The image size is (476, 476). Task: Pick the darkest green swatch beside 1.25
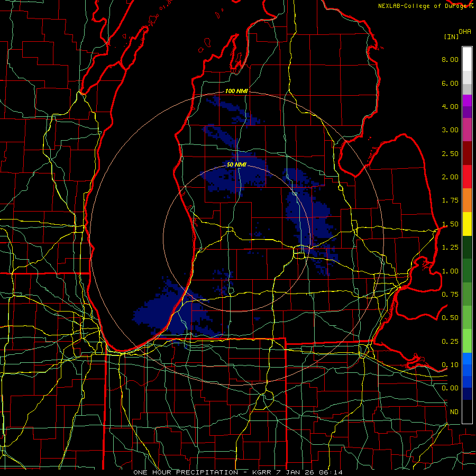(x=467, y=247)
